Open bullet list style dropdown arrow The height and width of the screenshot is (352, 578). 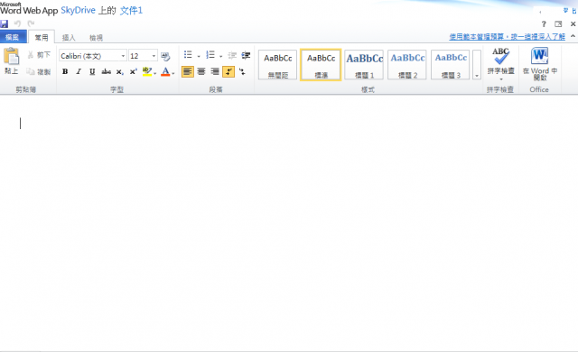pos(199,56)
